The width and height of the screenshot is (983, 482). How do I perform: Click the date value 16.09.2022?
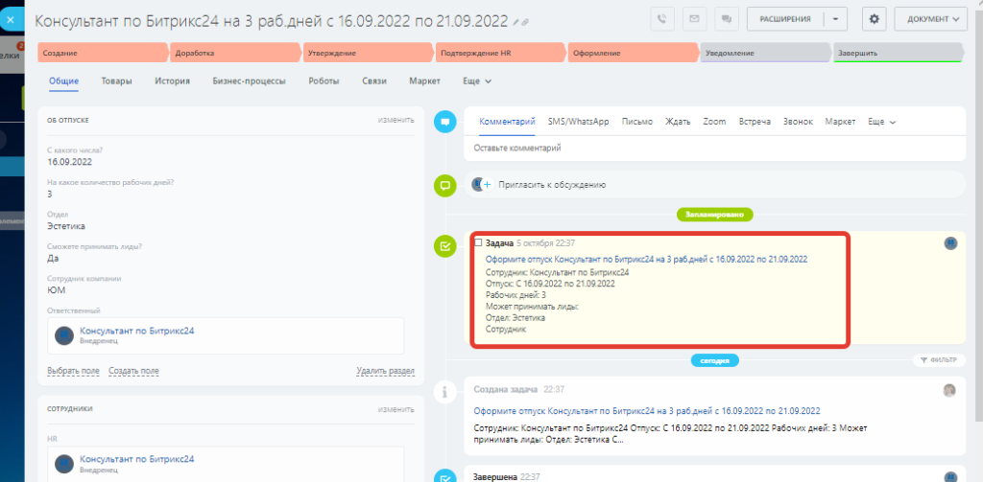pyautogui.click(x=69, y=162)
